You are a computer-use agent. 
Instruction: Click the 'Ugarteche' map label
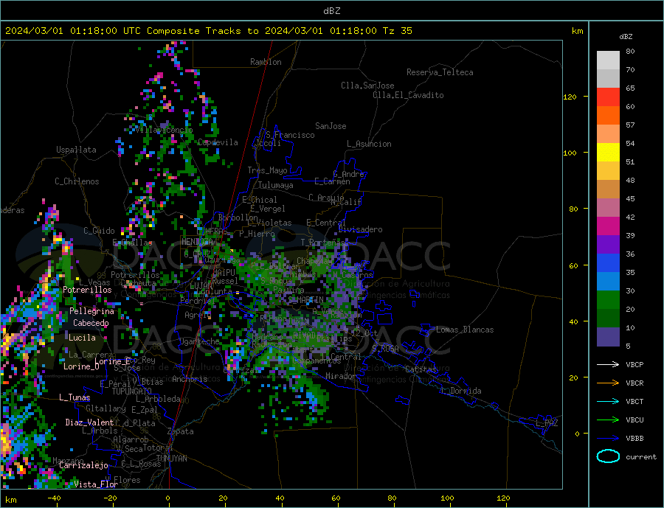(199, 341)
